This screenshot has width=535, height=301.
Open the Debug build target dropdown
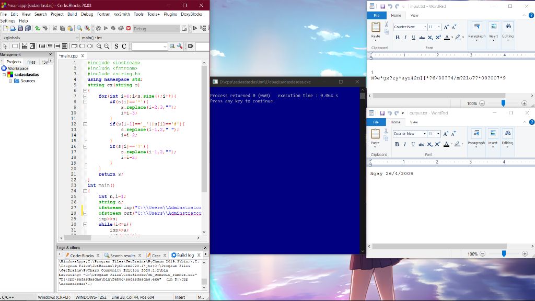pos(156,29)
